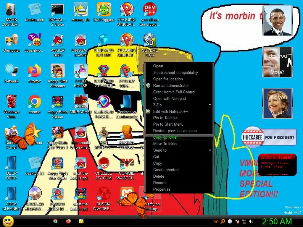
Task: Choose Copy to folder... entry
Action: pyautogui.click(x=179, y=137)
